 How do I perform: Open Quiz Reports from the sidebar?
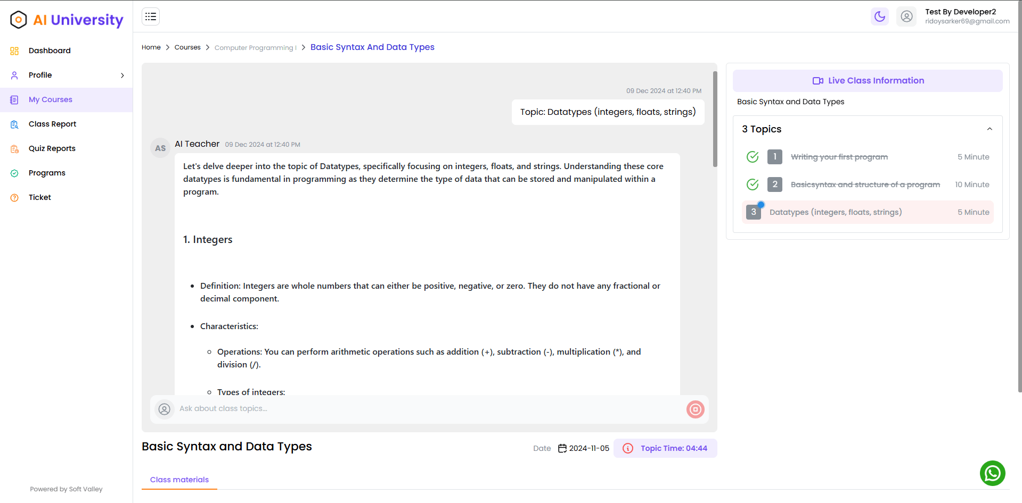[x=52, y=148]
